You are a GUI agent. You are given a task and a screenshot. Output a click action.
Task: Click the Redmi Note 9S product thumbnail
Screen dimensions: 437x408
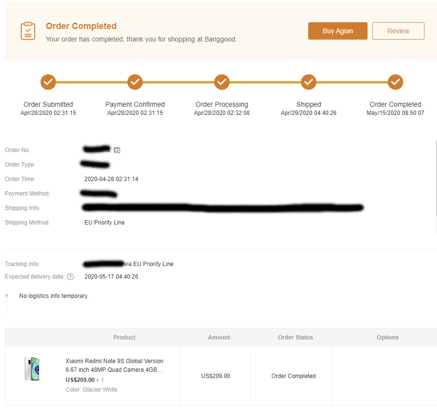(32, 369)
